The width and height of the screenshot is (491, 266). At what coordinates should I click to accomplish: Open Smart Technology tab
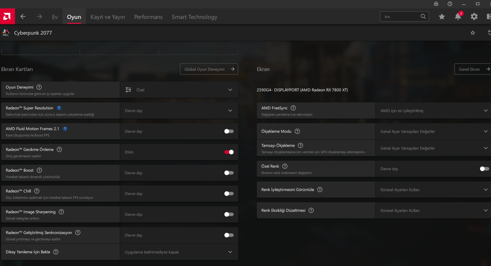(x=195, y=17)
